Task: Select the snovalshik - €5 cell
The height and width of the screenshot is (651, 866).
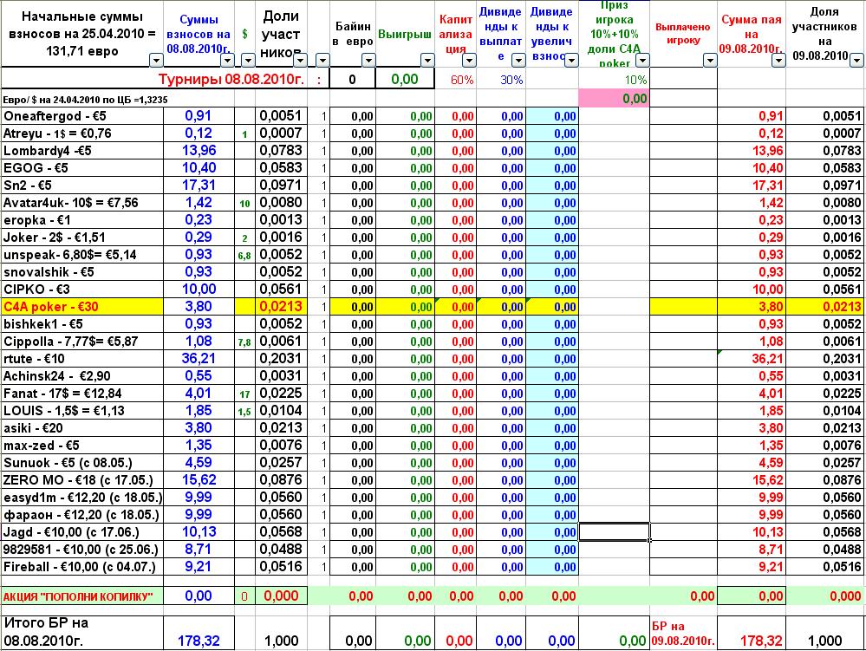Action: 82,272
